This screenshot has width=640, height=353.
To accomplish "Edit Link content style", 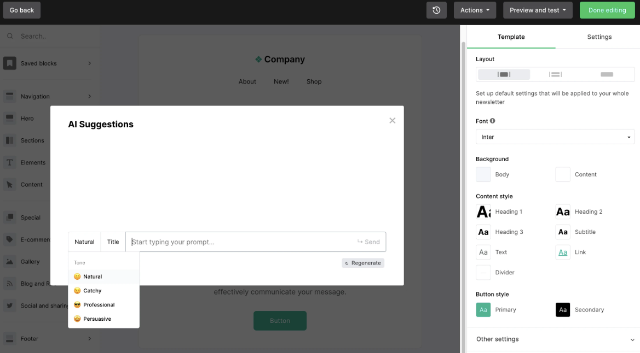I will click(563, 252).
